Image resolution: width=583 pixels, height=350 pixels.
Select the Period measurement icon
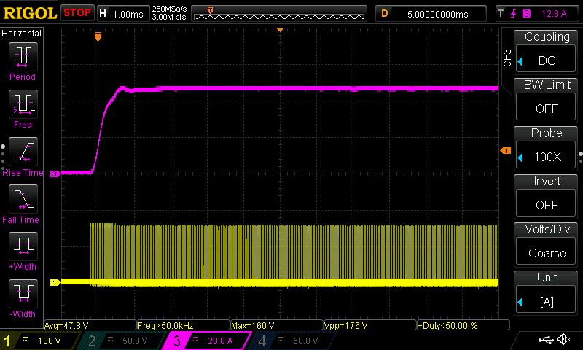tap(23, 57)
